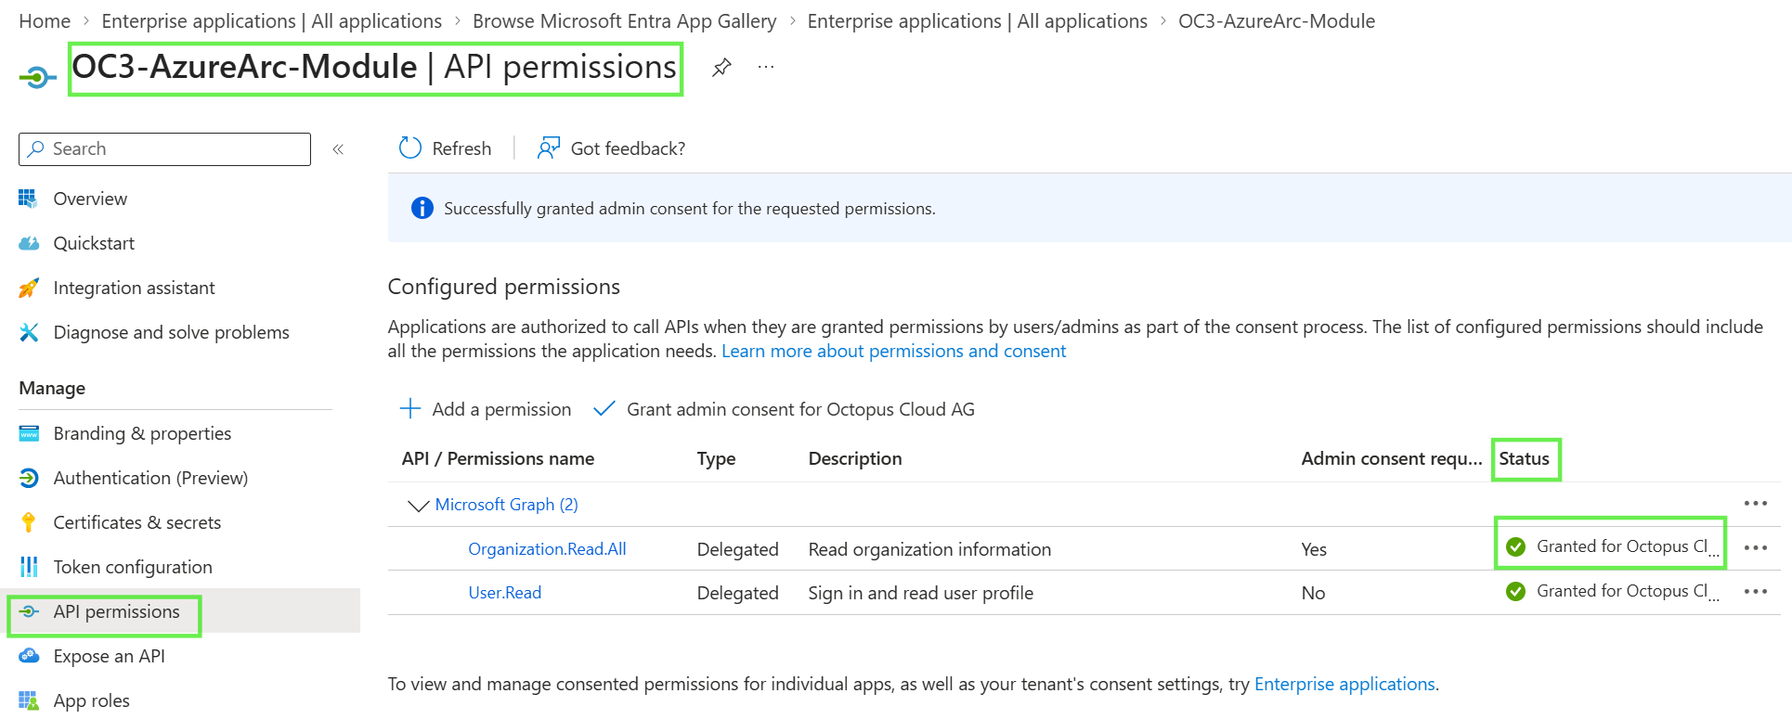Open Overview in the sidebar

point(90,199)
